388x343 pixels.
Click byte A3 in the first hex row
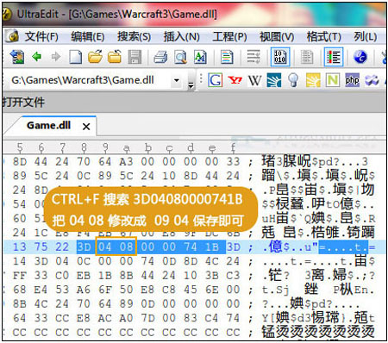(127, 161)
